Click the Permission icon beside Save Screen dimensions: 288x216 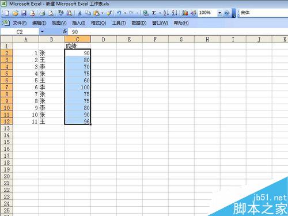32,13
